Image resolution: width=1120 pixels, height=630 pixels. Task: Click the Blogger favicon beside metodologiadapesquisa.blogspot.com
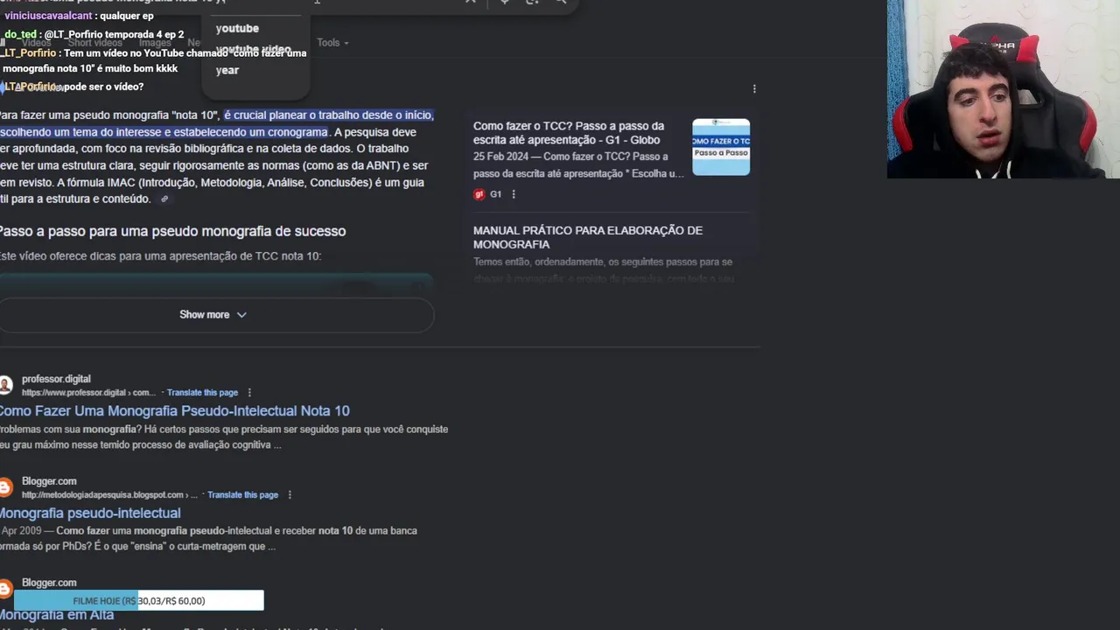[5, 487]
